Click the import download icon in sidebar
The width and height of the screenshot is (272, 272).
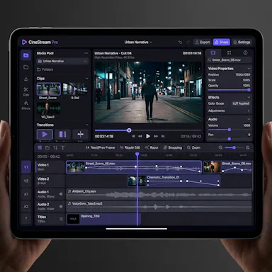pyautogui.click(x=26, y=79)
